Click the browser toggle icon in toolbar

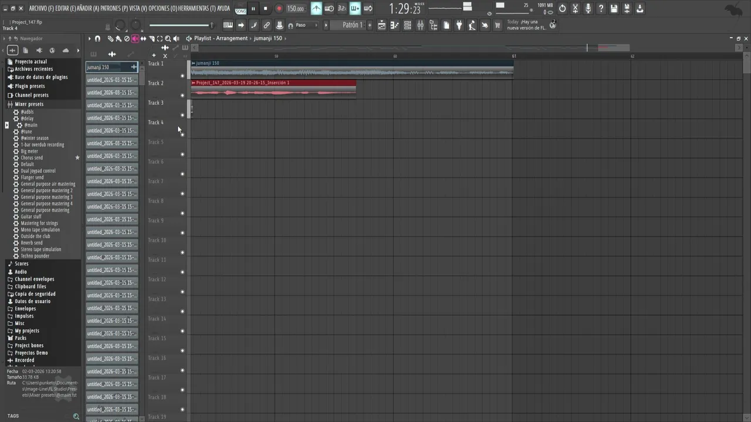point(433,25)
